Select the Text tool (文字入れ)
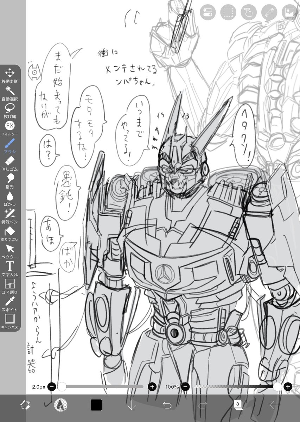This screenshot has width=300, height=422. coord(10,269)
